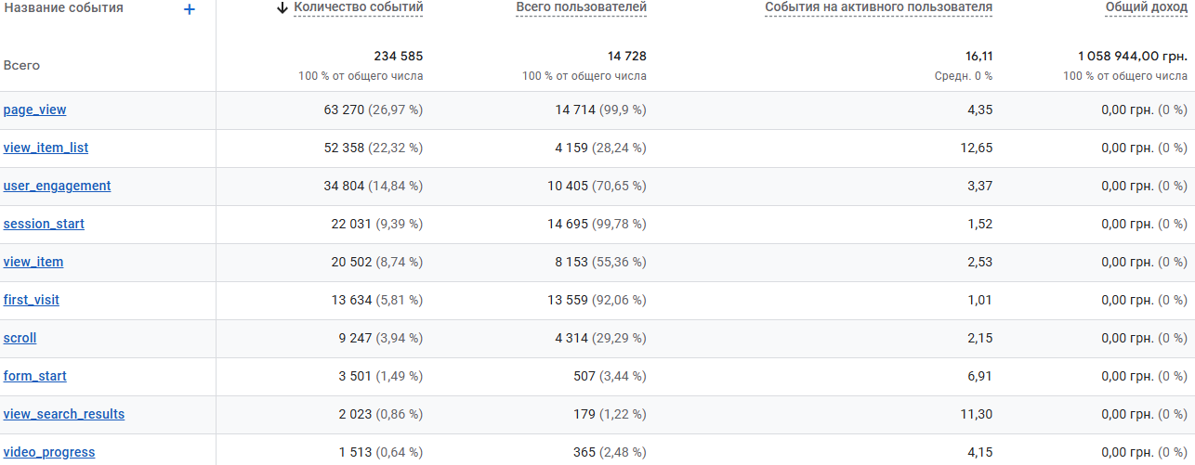Open the Название события dimension header

63,7
